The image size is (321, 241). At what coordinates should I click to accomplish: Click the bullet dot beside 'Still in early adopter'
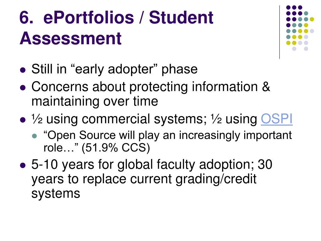coord(23,70)
